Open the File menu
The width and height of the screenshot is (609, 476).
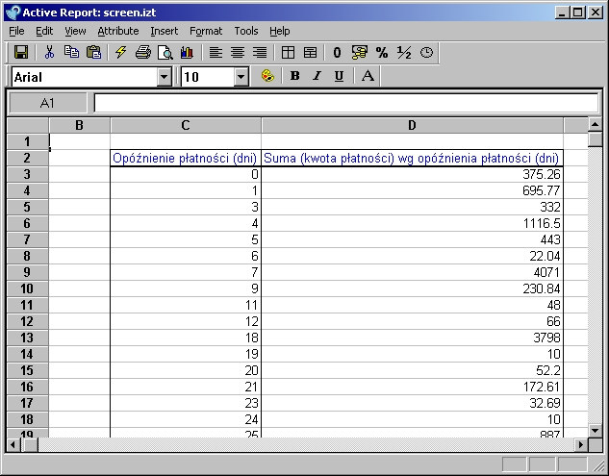pyautogui.click(x=16, y=31)
